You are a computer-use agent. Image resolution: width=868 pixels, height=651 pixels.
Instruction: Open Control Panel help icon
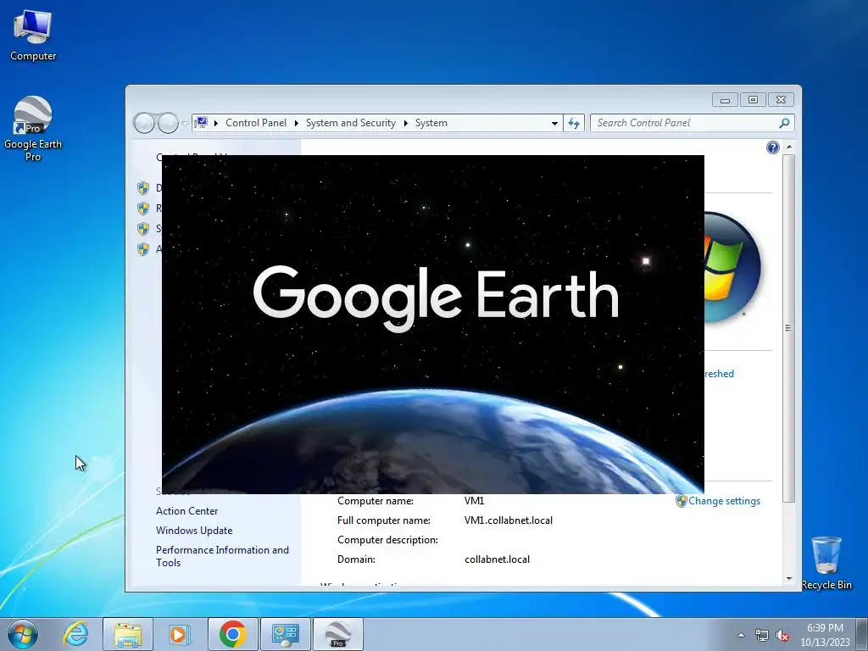773,147
